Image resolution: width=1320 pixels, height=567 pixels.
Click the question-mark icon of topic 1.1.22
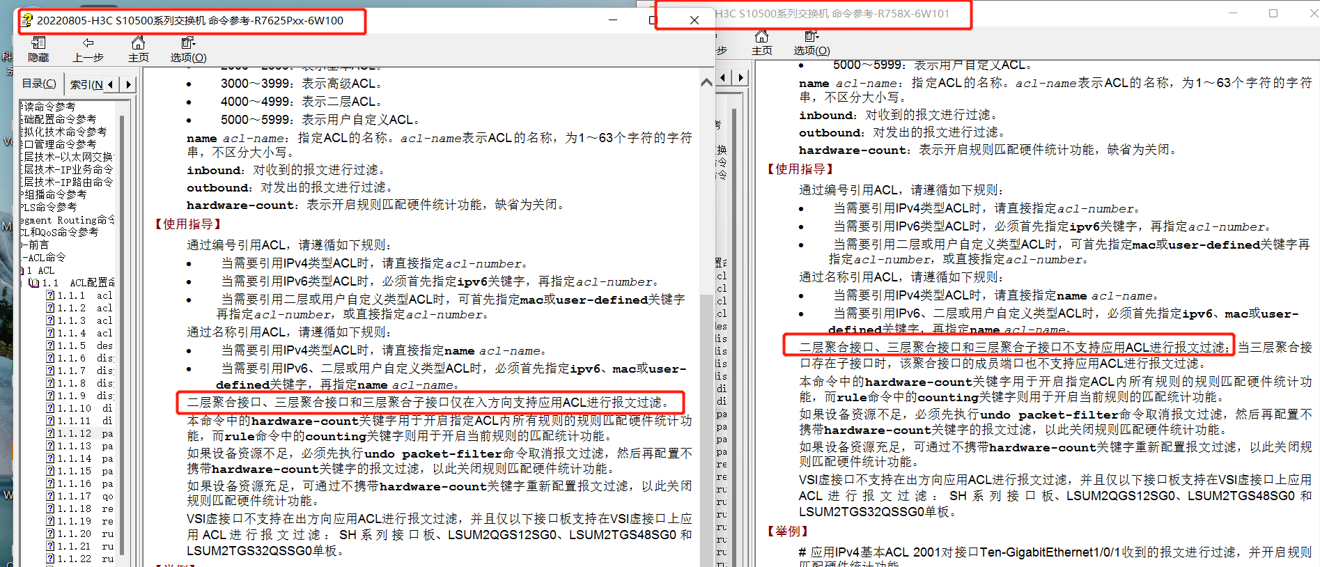[50, 559]
